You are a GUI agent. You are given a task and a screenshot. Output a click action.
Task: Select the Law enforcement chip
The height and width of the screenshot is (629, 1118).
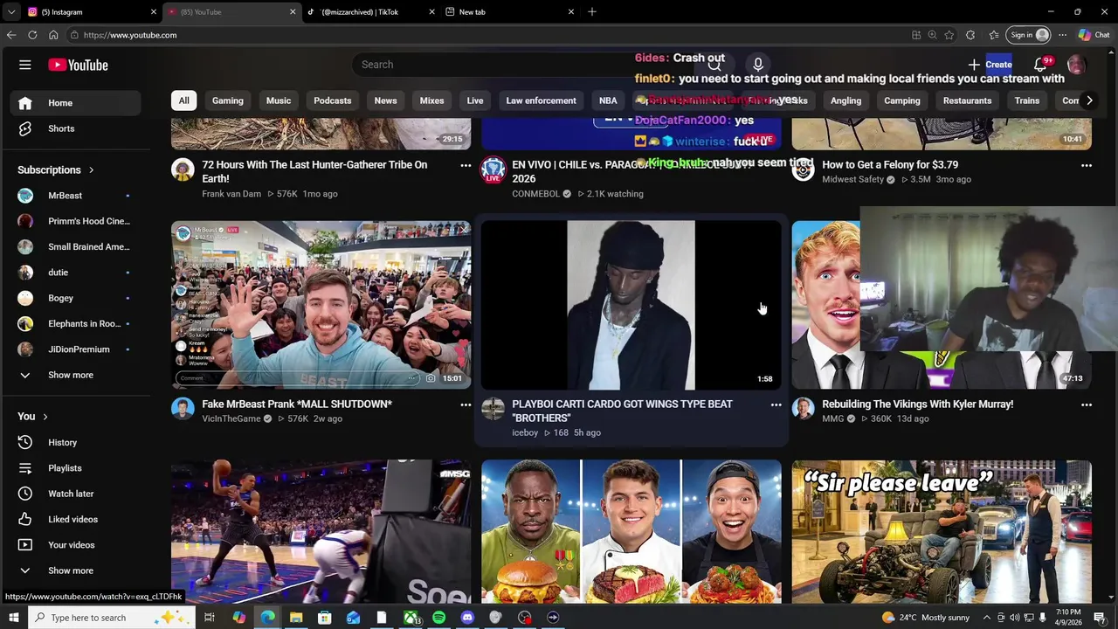pos(541,100)
